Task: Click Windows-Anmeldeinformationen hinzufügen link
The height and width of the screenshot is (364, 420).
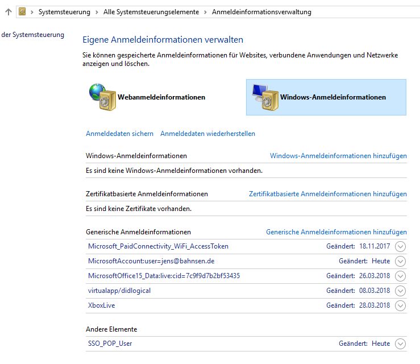Action: [338, 156]
